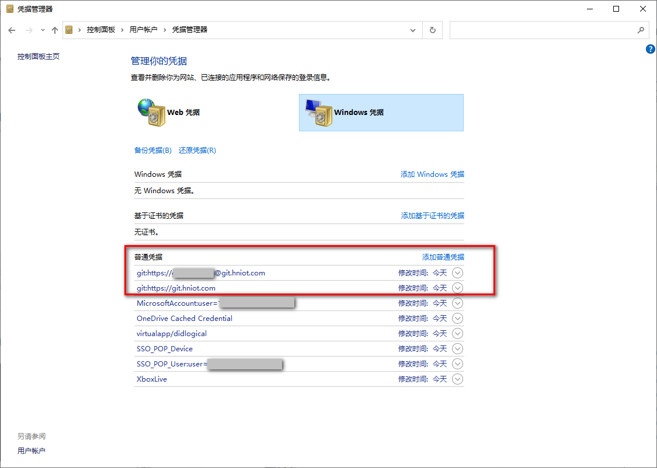Click the 添加普通凭据 link
Screen dimensions: 657x468
[x=443, y=257]
